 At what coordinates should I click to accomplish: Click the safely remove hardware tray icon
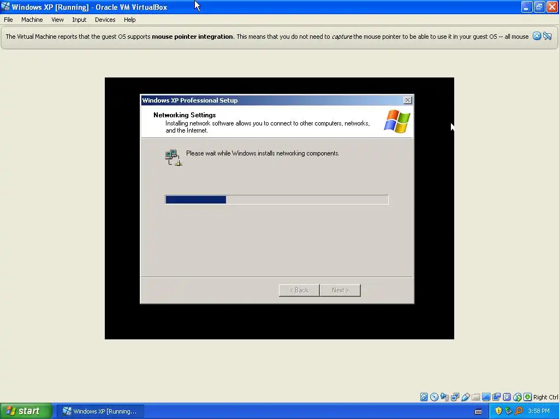click(x=508, y=411)
